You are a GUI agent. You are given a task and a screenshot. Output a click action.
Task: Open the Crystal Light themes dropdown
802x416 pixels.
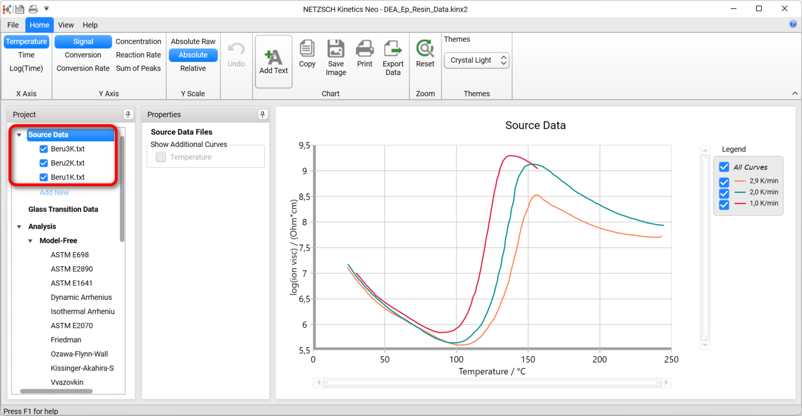[x=476, y=60]
